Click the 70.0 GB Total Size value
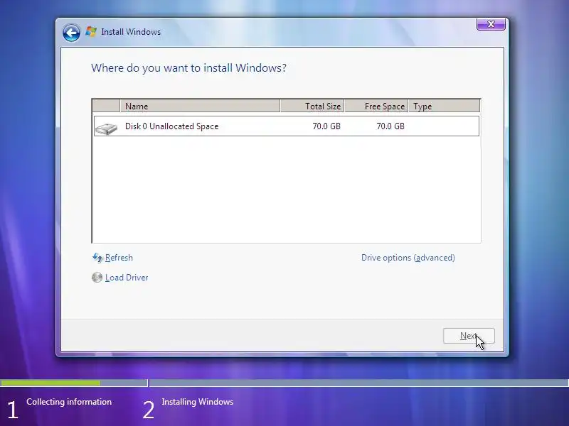 click(326, 126)
